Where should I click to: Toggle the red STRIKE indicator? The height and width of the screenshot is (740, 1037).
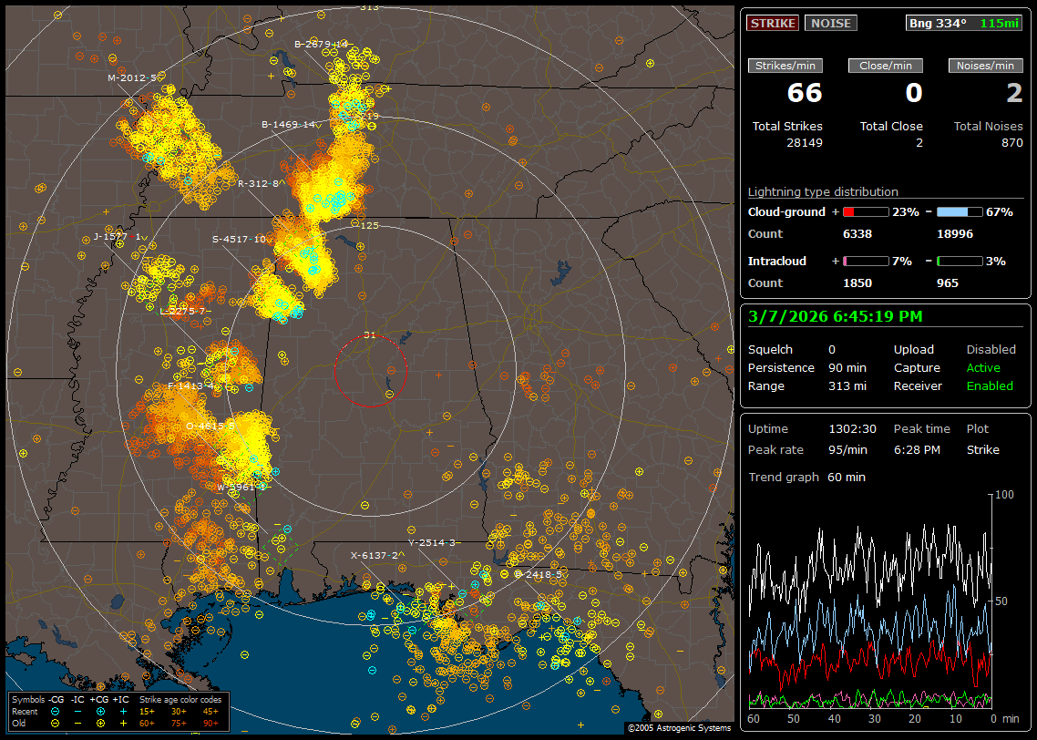click(x=772, y=23)
